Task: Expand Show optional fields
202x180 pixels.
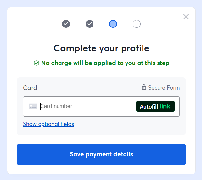Action: click(48, 124)
